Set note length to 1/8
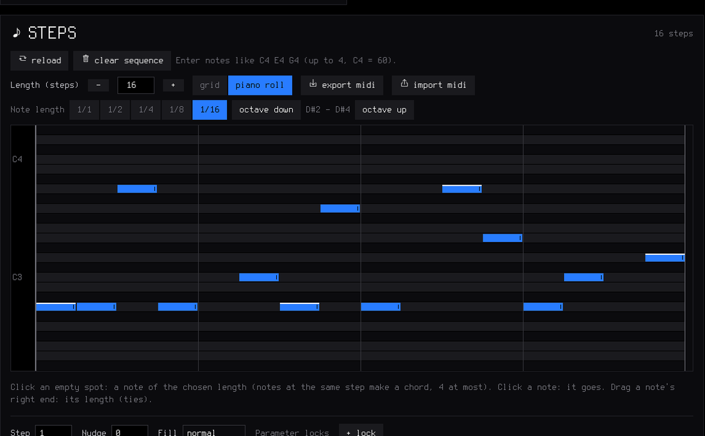The width and height of the screenshot is (705, 436). click(x=176, y=110)
